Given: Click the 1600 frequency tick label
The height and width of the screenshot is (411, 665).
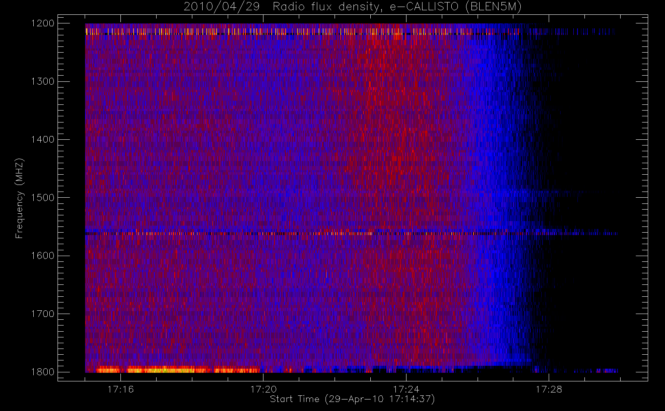Looking at the screenshot, I should (43, 256).
